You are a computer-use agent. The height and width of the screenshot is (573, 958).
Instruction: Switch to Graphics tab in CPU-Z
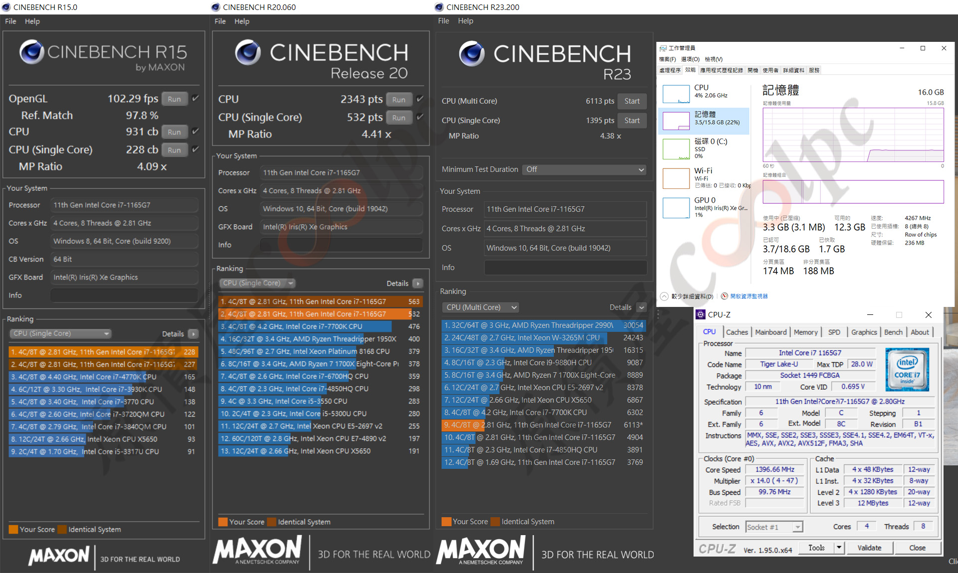coord(864,332)
